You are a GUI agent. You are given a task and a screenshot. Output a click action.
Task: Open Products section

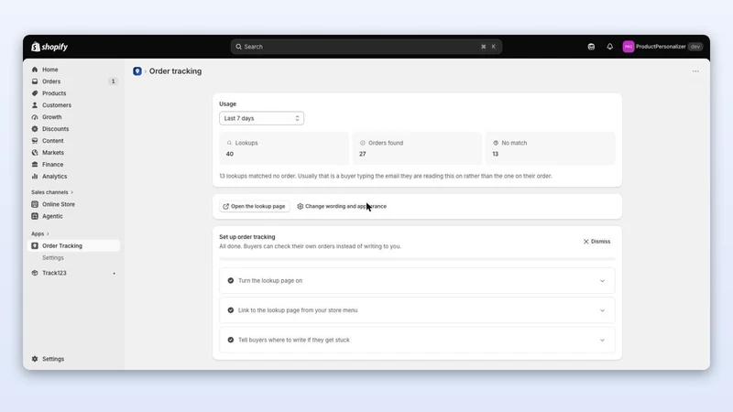click(54, 93)
